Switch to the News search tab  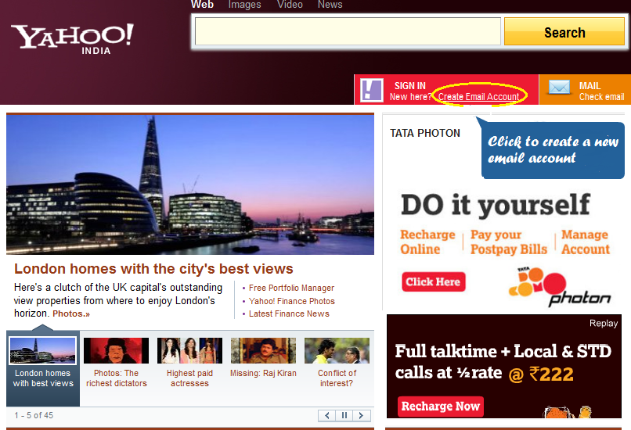tap(330, 5)
